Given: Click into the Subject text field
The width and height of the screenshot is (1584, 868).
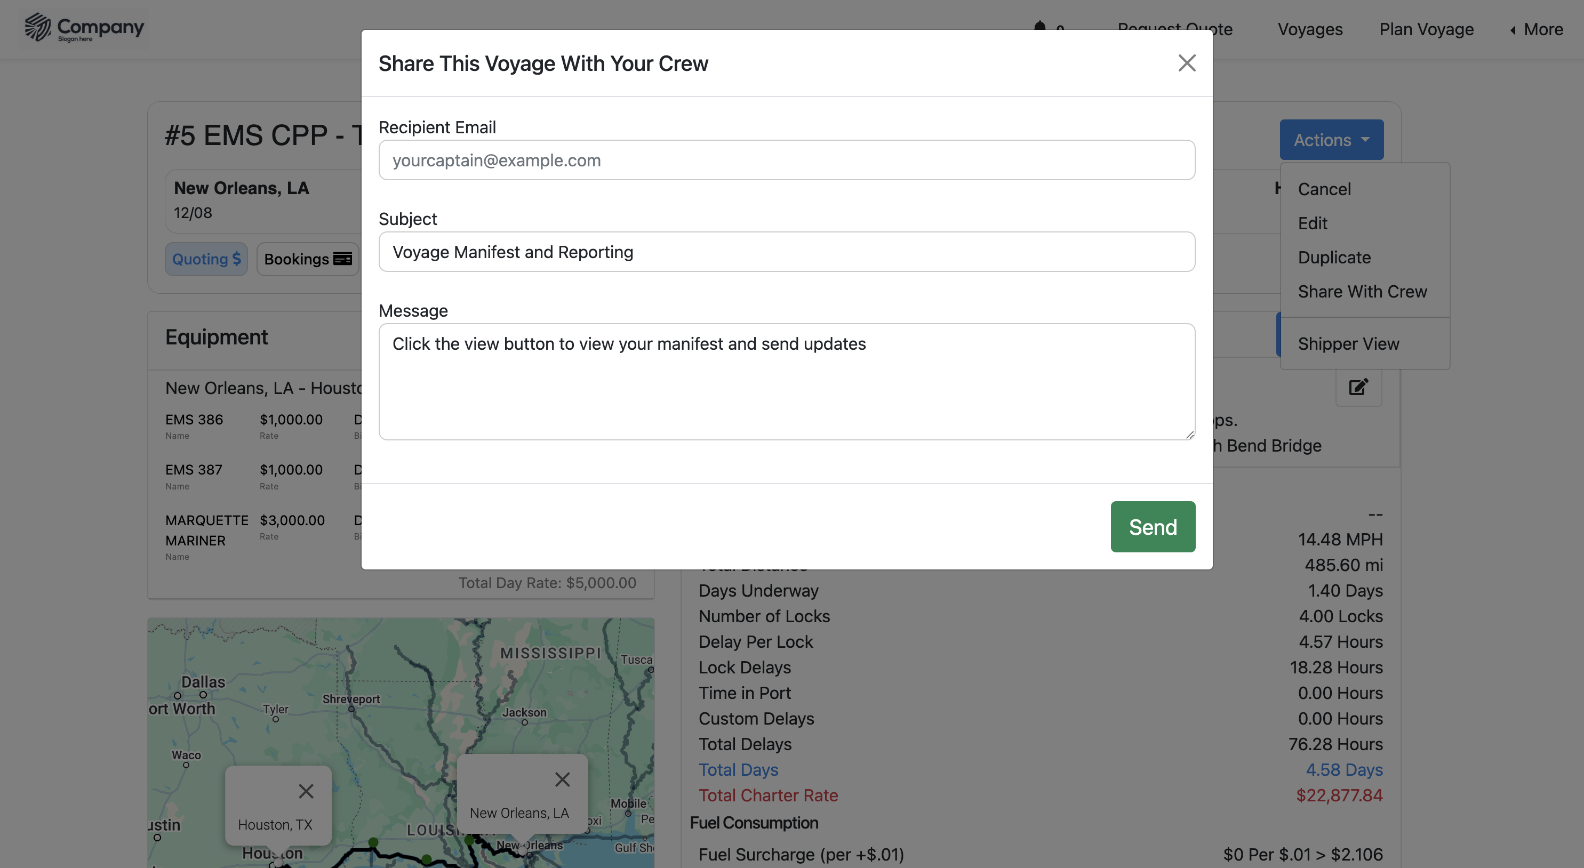Looking at the screenshot, I should coord(787,252).
